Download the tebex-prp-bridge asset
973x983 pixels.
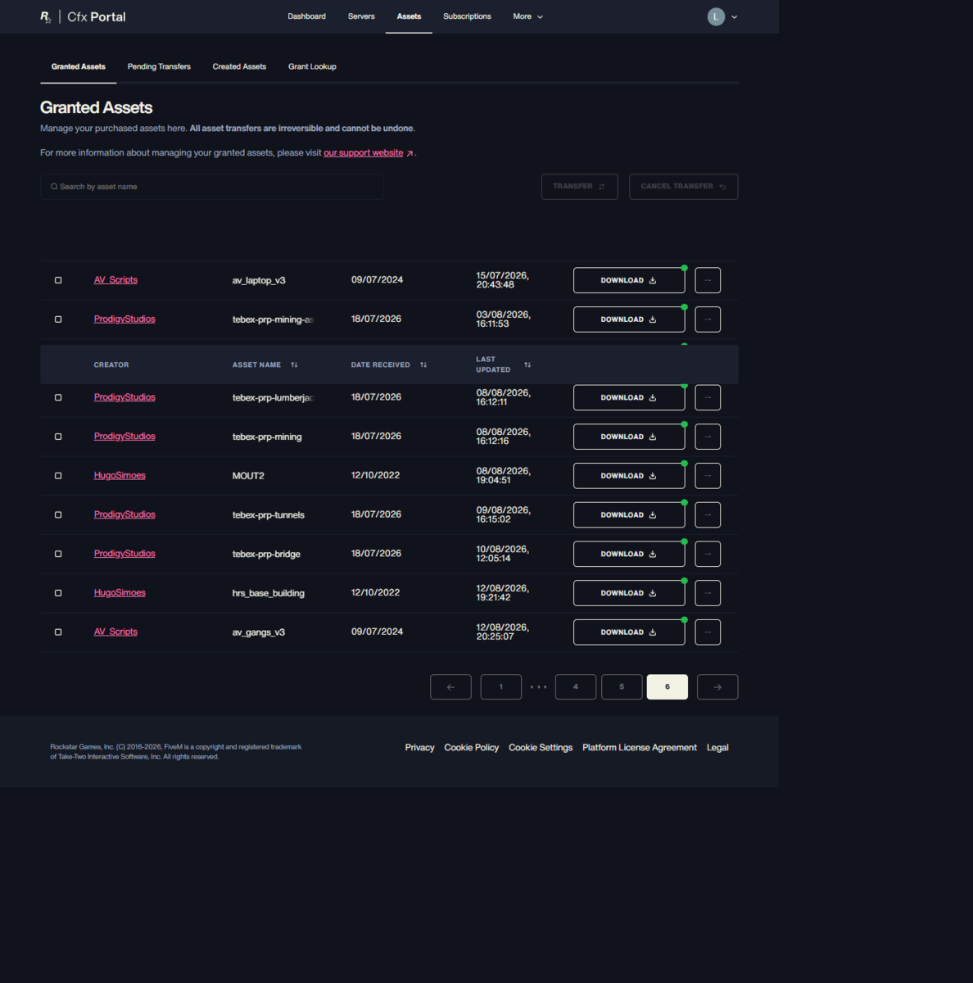coord(629,554)
